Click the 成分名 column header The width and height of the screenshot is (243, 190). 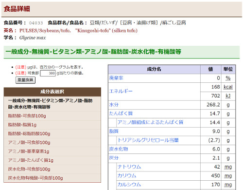click(154, 69)
